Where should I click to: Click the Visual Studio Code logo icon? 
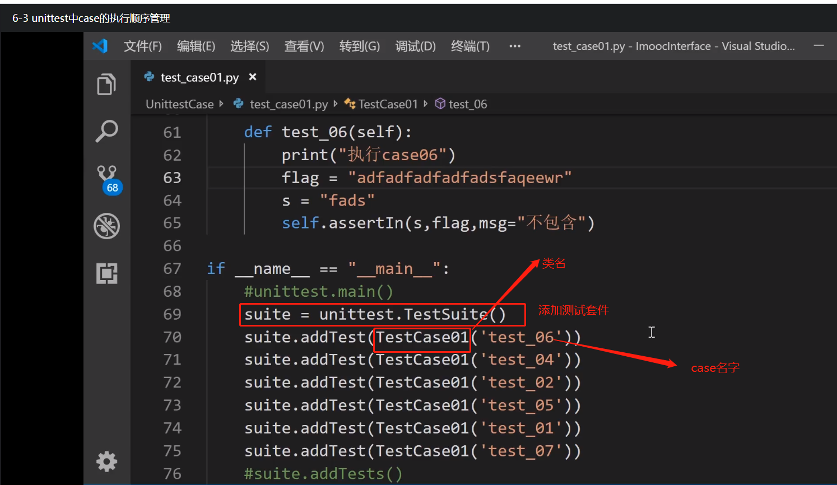(100, 46)
